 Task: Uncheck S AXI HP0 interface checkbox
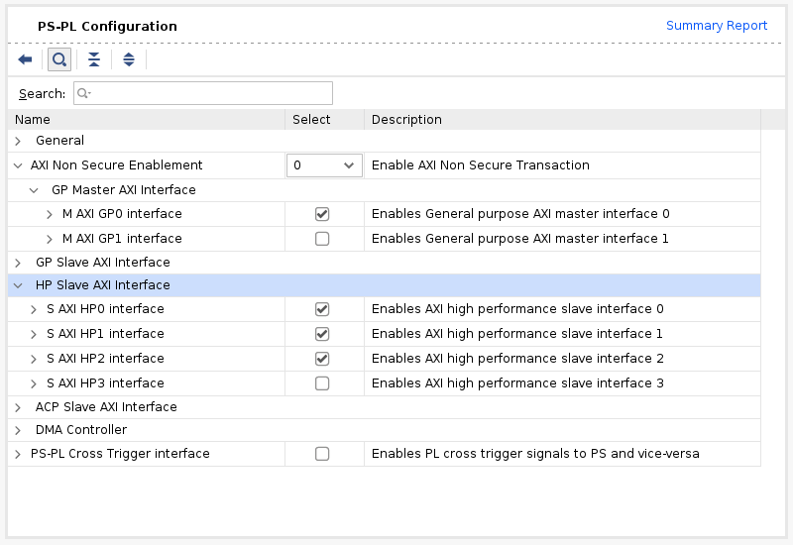[322, 309]
